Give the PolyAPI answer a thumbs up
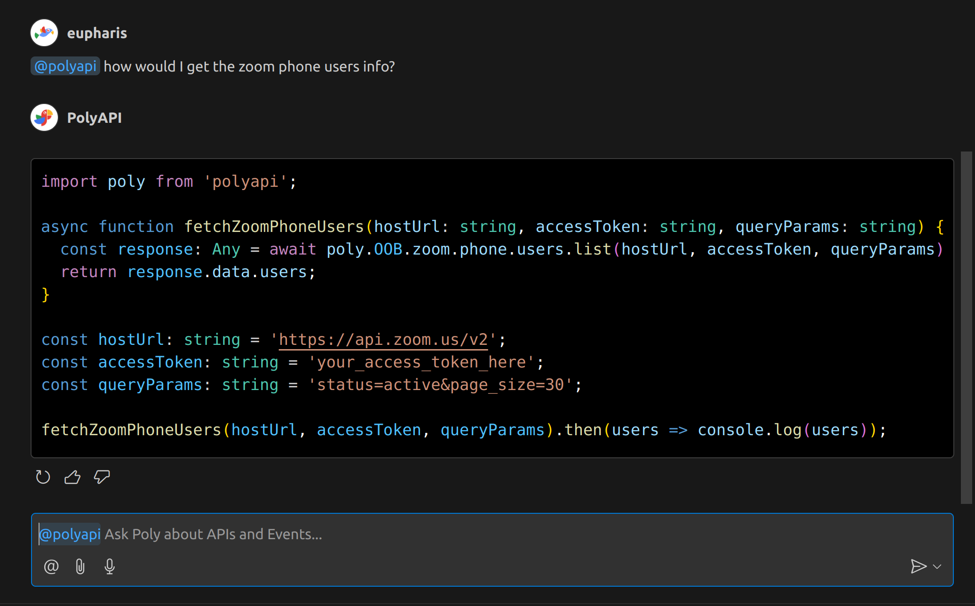 click(x=72, y=477)
